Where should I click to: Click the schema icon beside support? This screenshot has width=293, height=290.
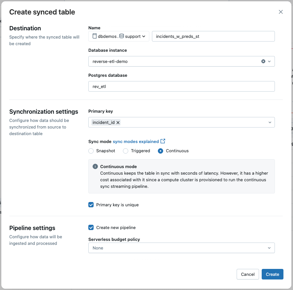(x=122, y=36)
